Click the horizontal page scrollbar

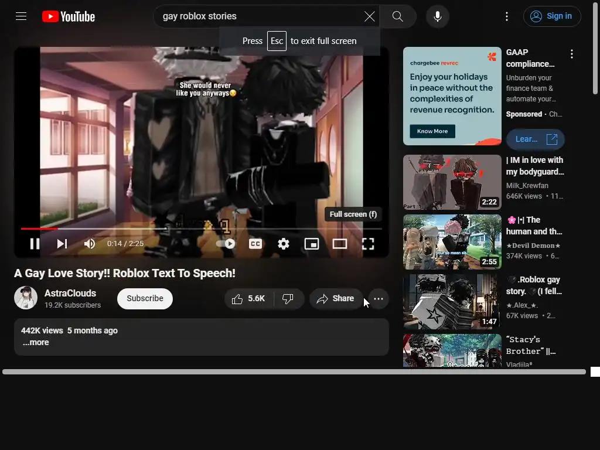tap(294, 372)
